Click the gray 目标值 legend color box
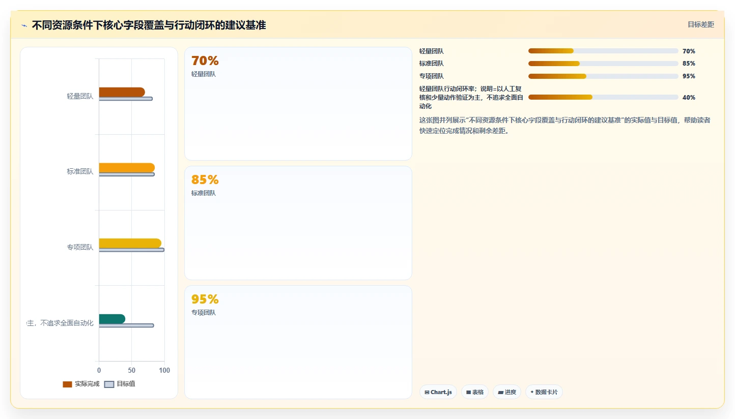Image resolution: width=735 pixels, height=419 pixels. point(109,384)
